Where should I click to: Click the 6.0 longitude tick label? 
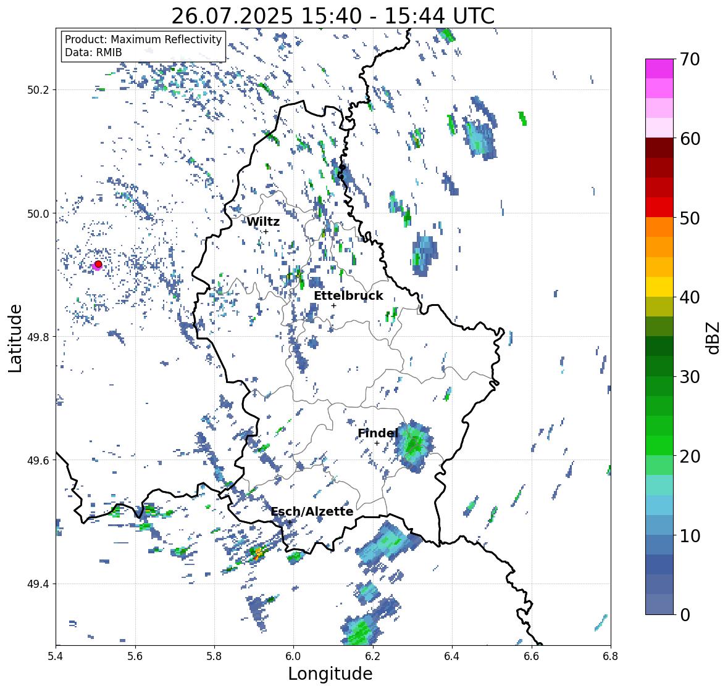click(x=293, y=656)
